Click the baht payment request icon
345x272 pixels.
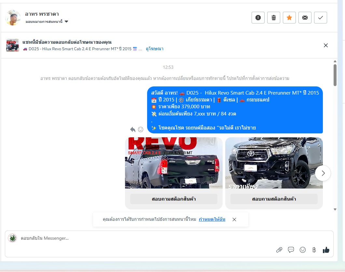tap(314, 250)
